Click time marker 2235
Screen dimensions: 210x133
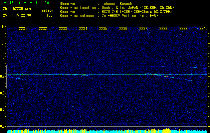pyautogui.click(x=103, y=29)
